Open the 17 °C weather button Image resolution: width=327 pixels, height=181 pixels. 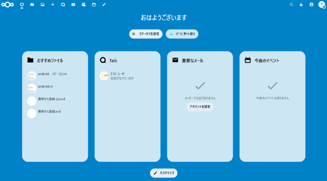tap(182, 34)
